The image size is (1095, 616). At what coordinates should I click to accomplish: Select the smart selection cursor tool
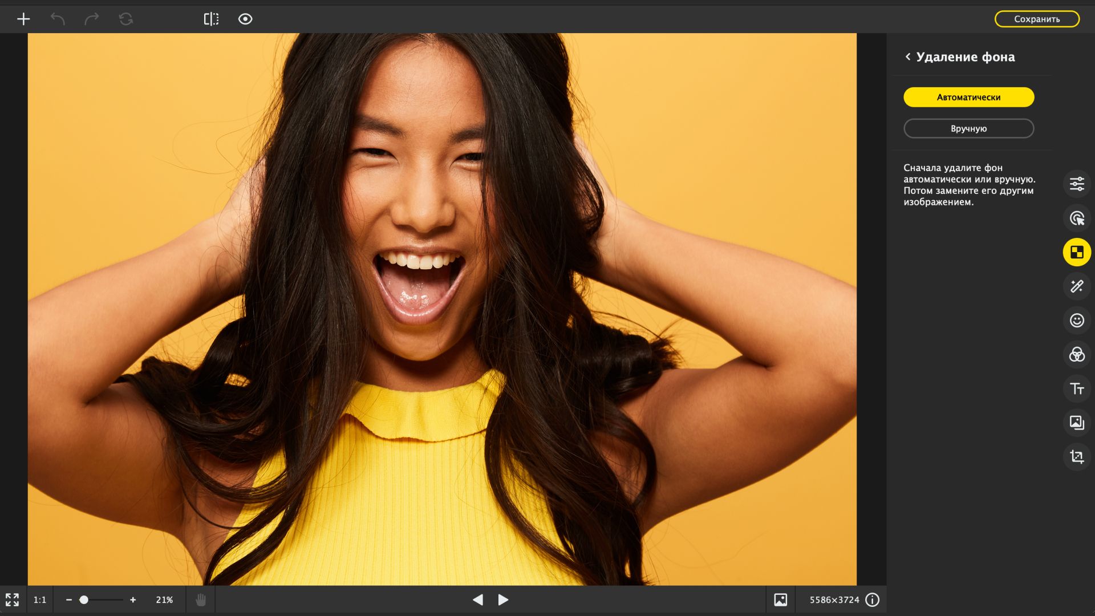pos(1077,218)
